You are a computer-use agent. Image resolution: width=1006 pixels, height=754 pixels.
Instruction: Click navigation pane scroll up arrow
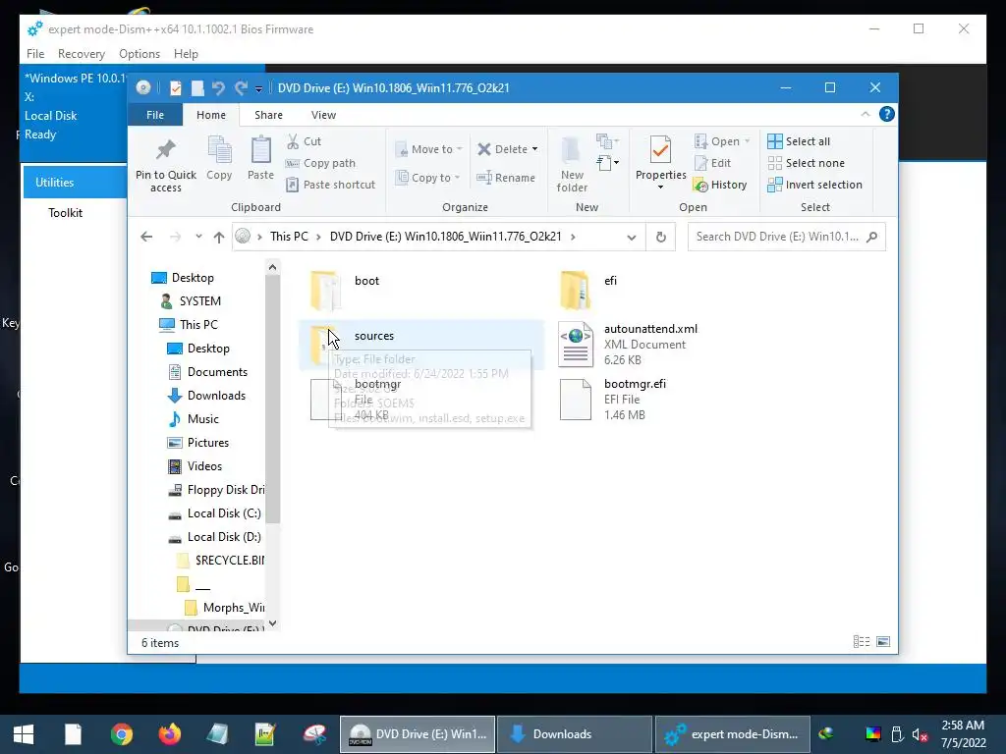(273, 267)
